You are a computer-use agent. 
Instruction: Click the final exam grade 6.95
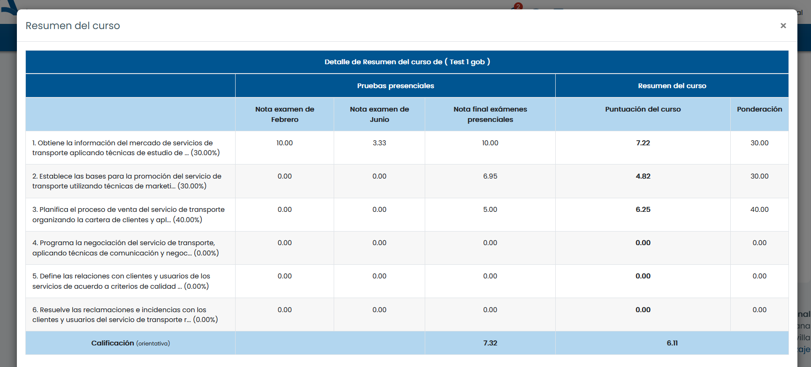490,176
